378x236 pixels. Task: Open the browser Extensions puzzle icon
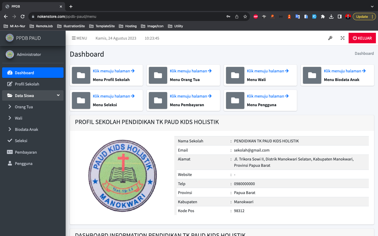pyautogui.click(x=323, y=17)
